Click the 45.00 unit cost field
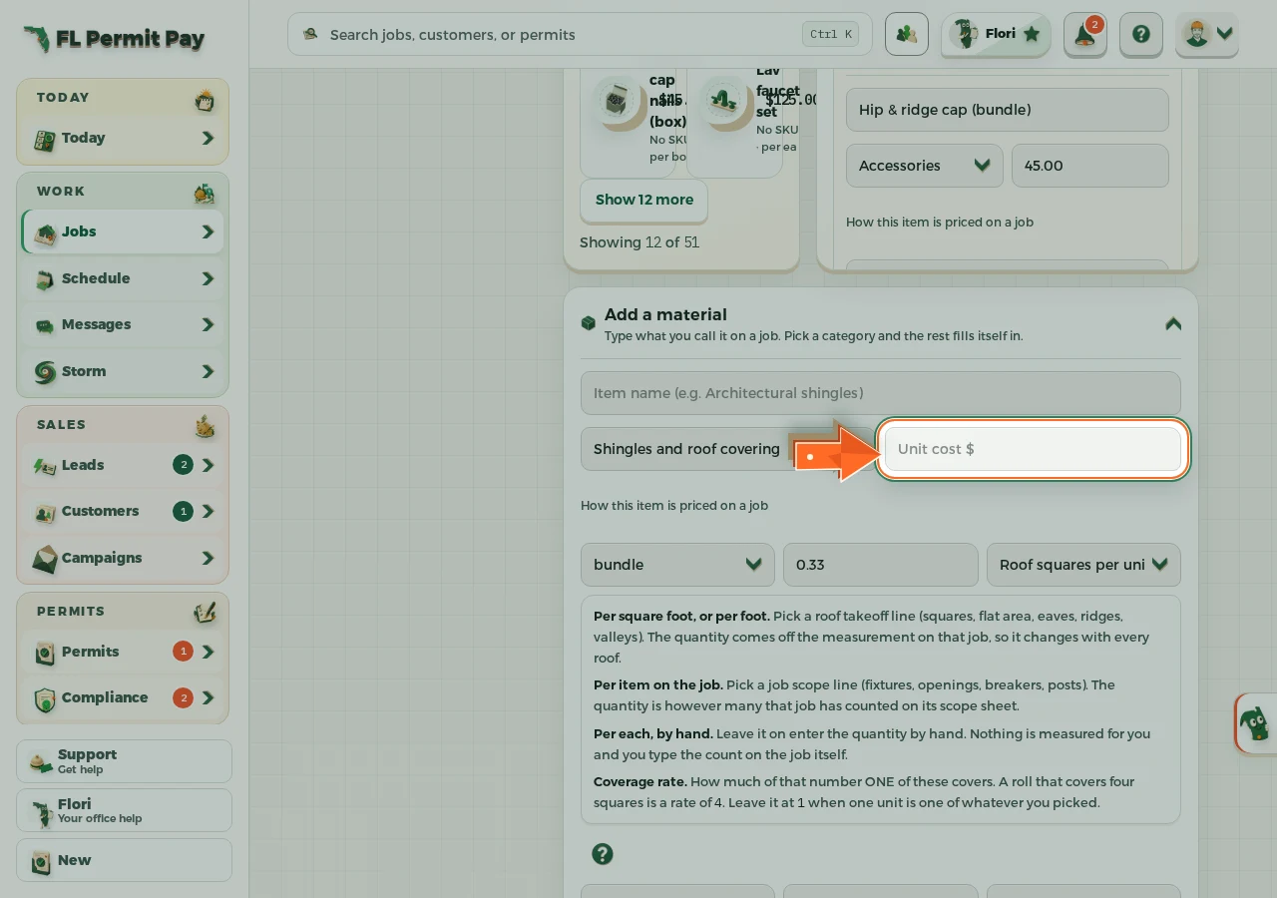The height and width of the screenshot is (898, 1277). click(1090, 166)
